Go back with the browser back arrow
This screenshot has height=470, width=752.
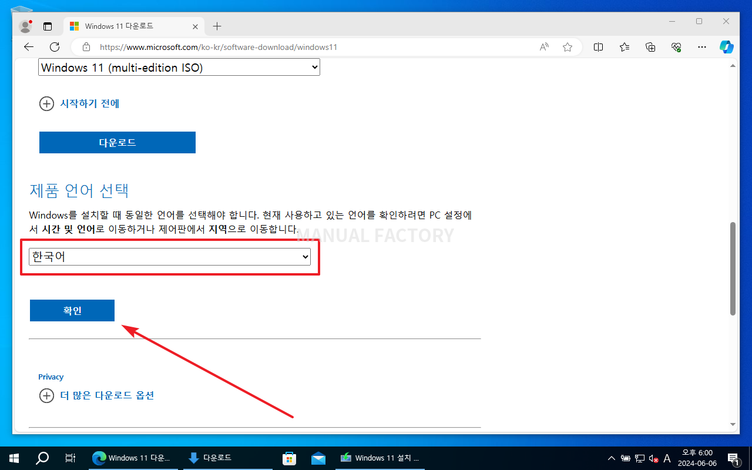pyautogui.click(x=29, y=47)
